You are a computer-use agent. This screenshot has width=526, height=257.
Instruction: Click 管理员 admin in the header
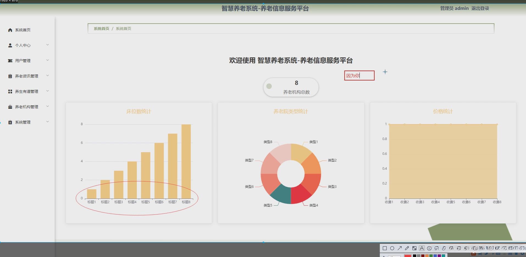(x=454, y=9)
